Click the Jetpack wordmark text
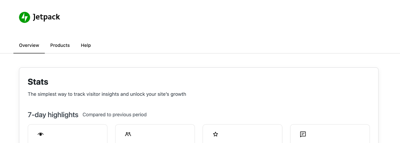 point(46,17)
